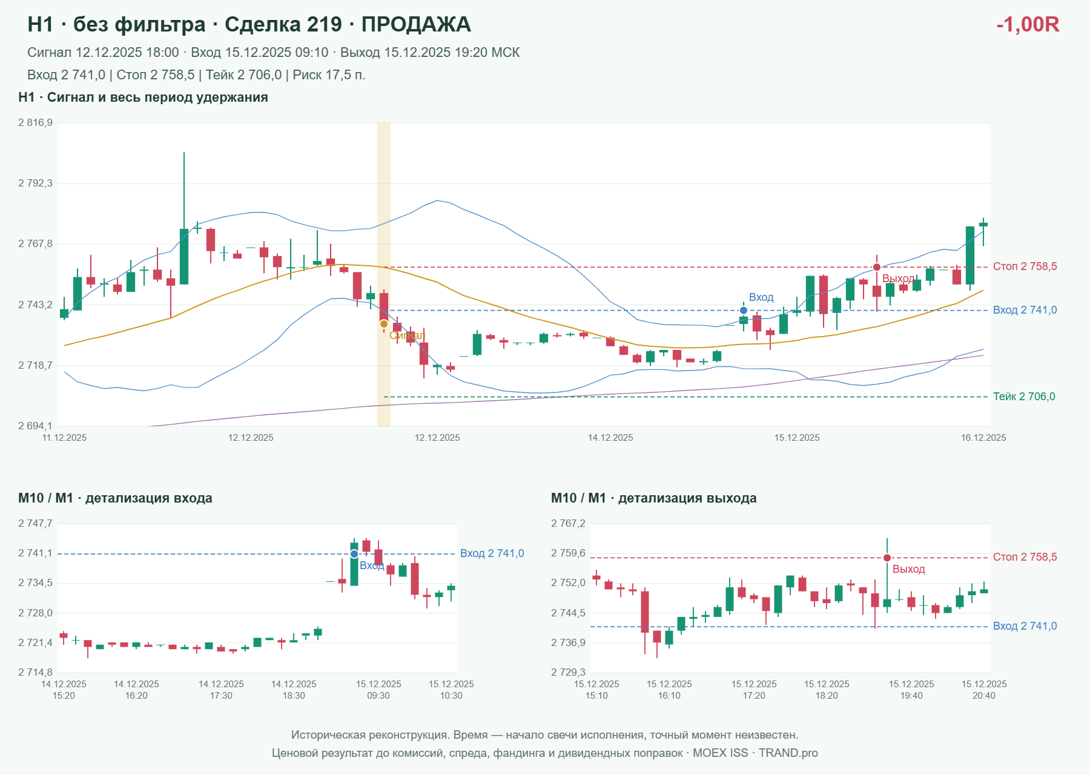Click the 'Вход 2 741,0' label on H1 chart
This screenshot has height=775, width=1090.
click(1025, 310)
